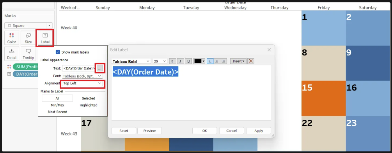This screenshot has height=153, width=392.
Task: Open the Insert field menu
Action: [x=238, y=61]
